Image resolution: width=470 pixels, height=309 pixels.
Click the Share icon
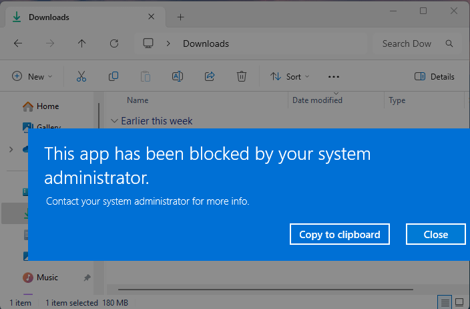click(210, 76)
